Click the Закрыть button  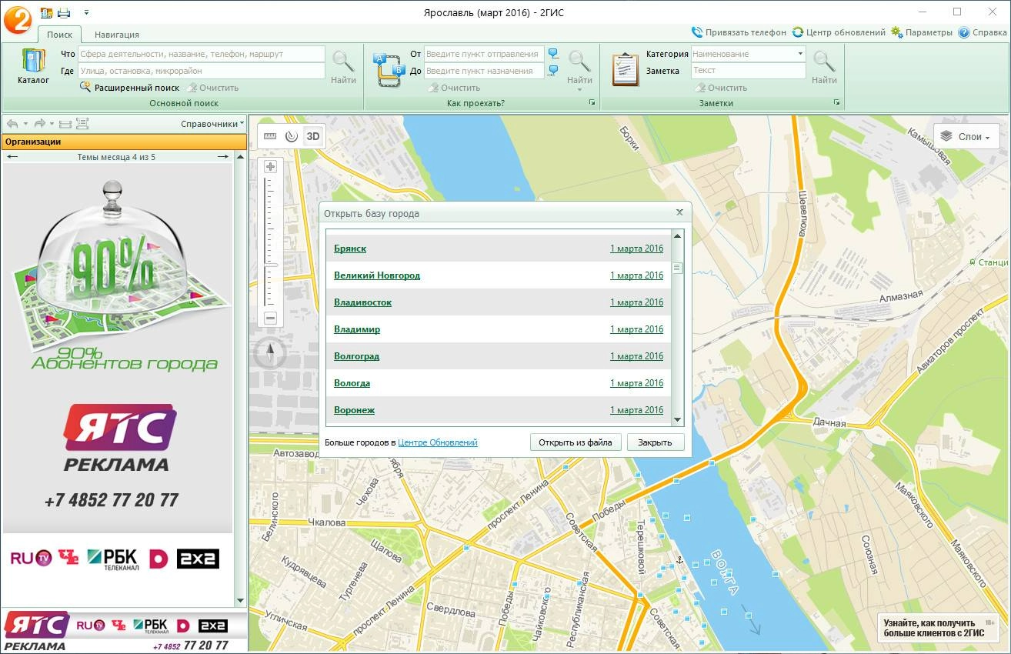[x=656, y=442]
